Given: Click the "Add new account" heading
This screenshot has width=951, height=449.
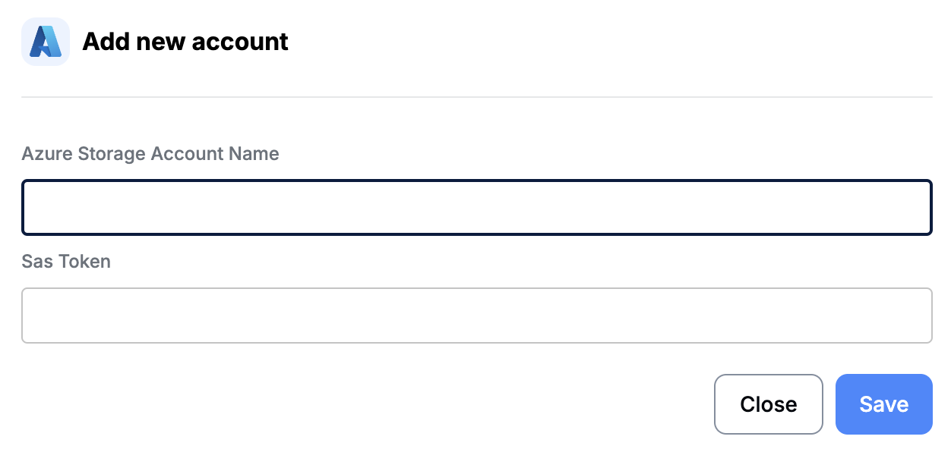Looking at the screenshot, I should pos(185,42).
